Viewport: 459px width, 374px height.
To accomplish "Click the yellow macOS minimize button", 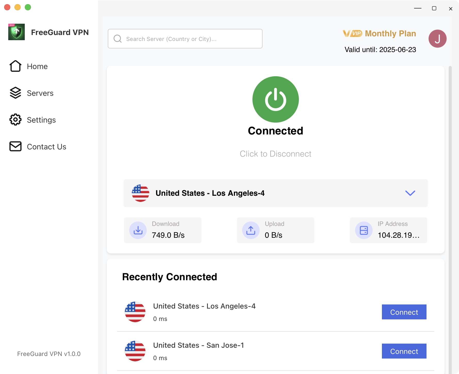I will [18, 7].
